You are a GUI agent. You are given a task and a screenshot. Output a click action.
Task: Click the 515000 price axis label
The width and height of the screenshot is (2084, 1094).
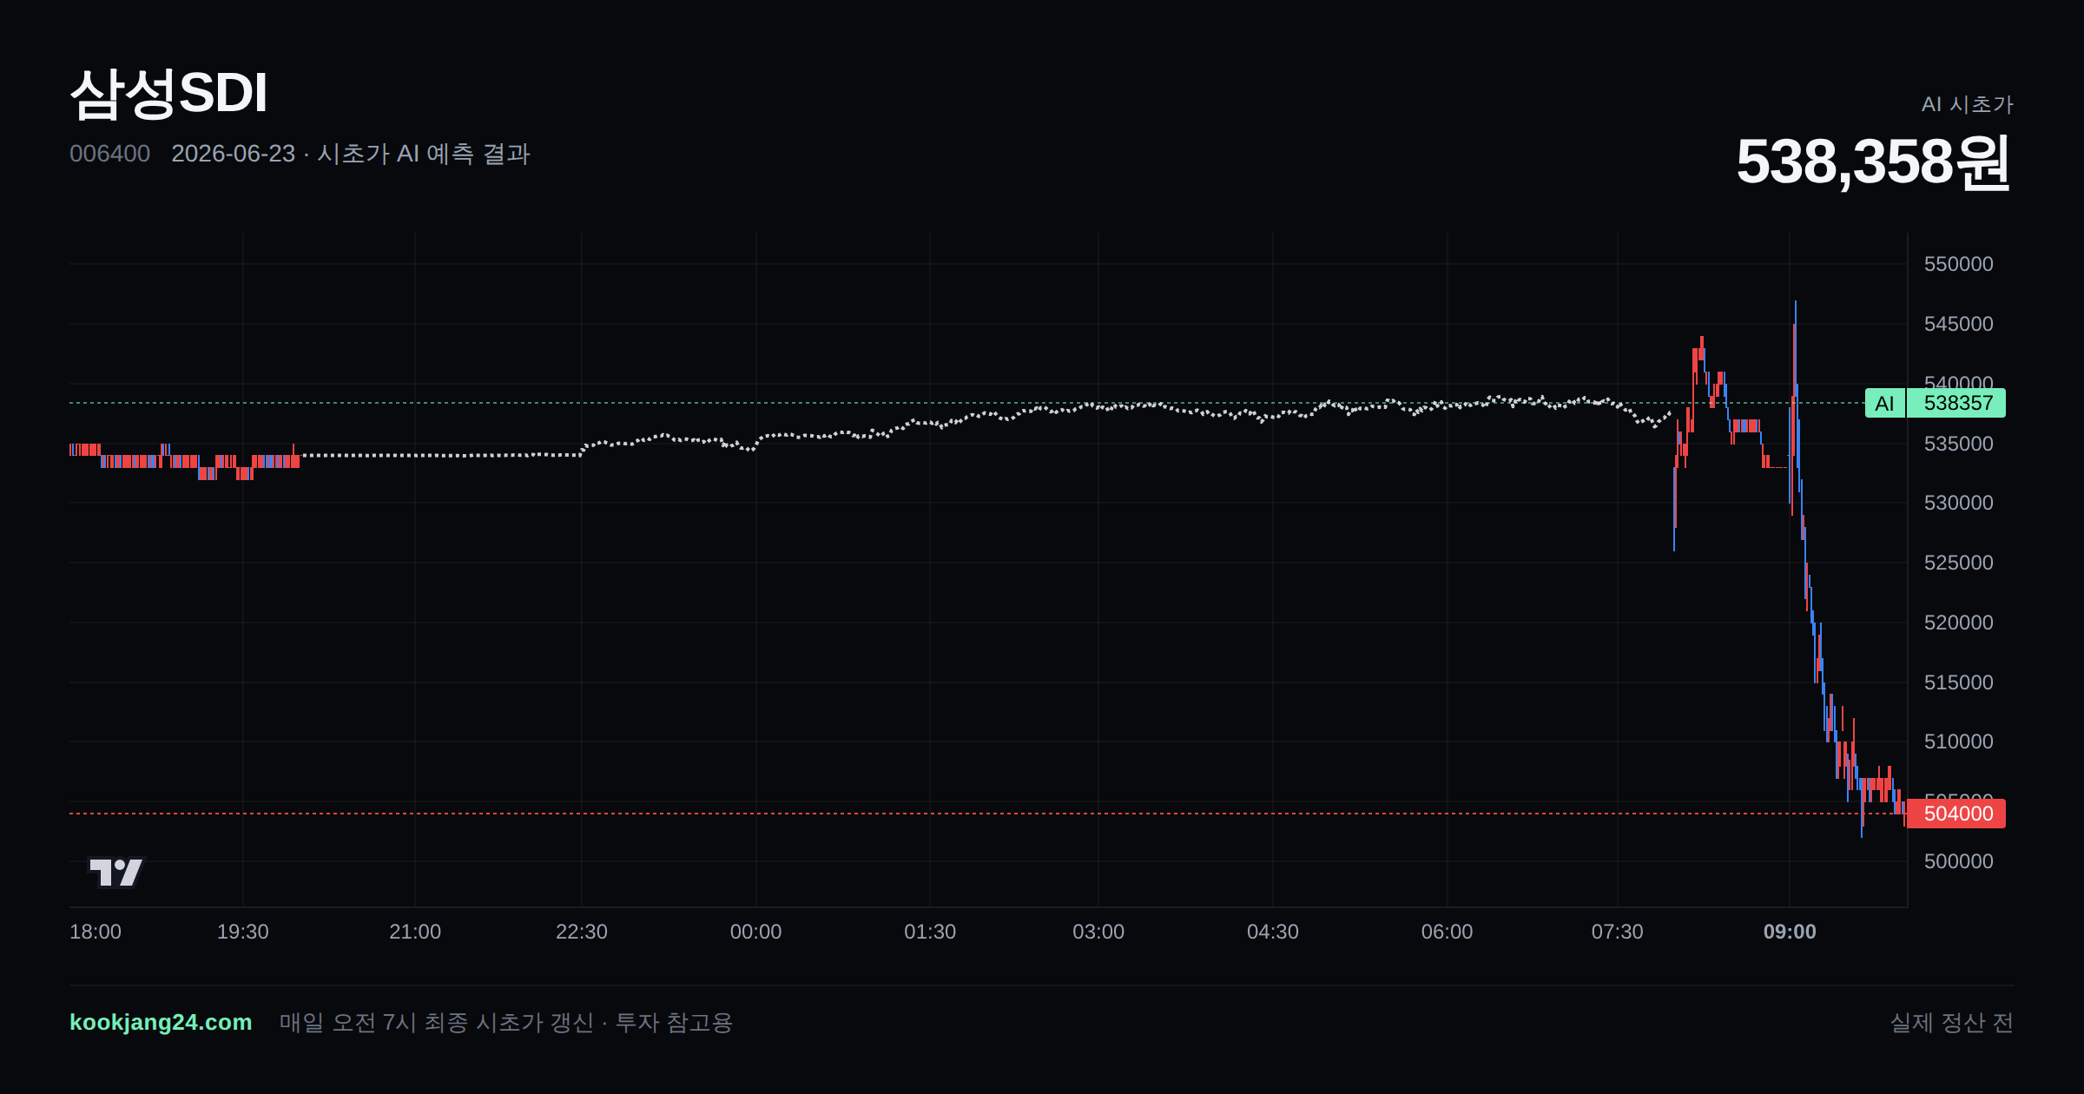tap(1959, 682)
